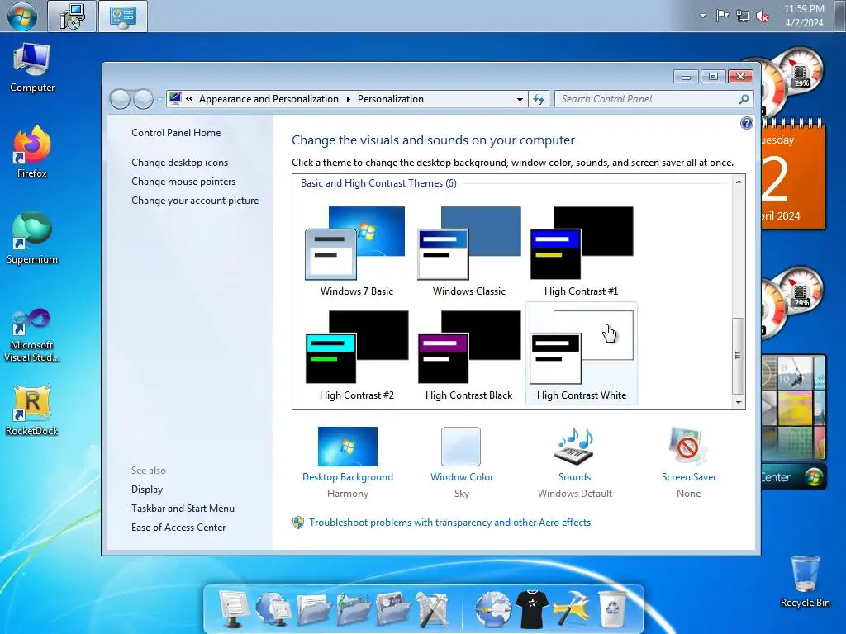This screenshot has height=634, width=846.
Task: Launch the Firefox desktop shortcut
Action: tap(32, 153)
